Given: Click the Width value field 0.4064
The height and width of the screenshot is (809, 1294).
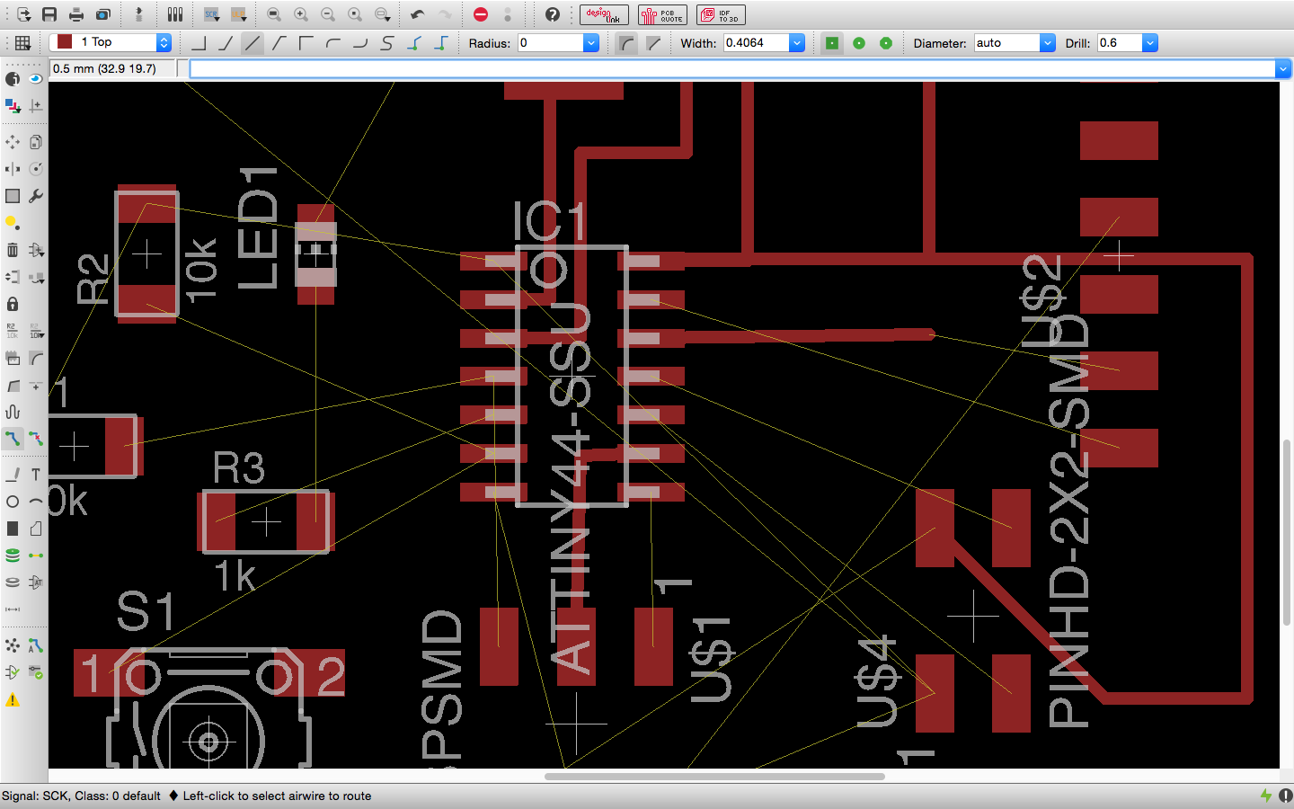Looking at the screenshot, I should pyautogui.click(x=757, y=42).
